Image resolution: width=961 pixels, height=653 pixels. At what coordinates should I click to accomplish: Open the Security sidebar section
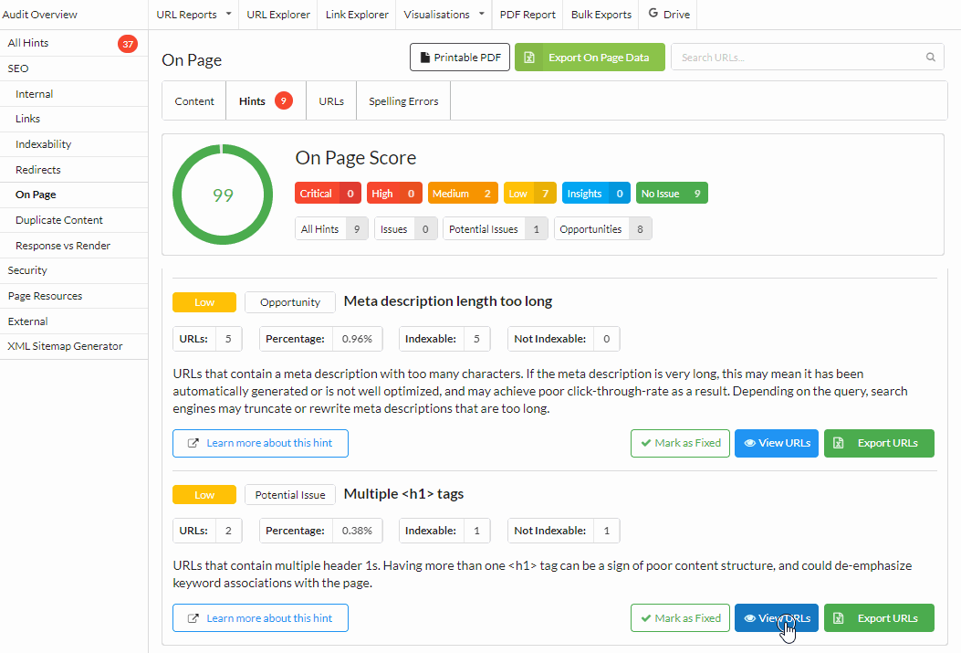tap(74, 270)
